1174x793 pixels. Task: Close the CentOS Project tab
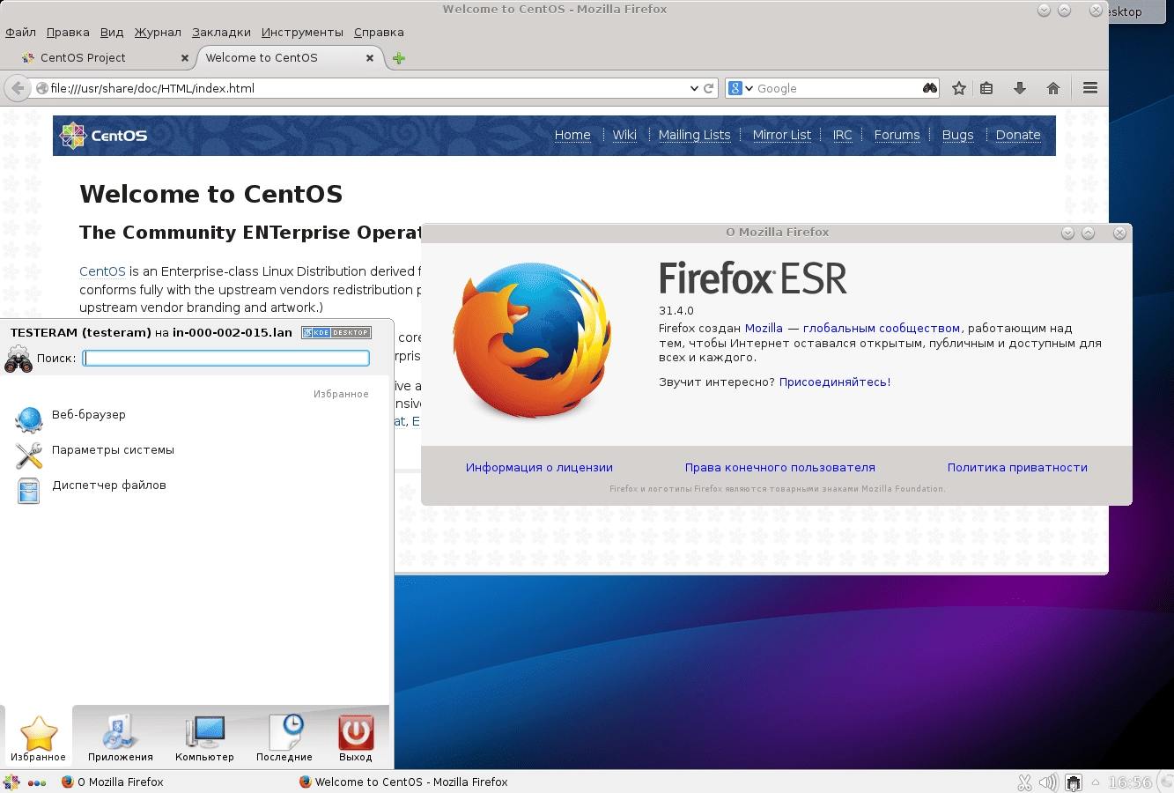(x=185, y=58)
